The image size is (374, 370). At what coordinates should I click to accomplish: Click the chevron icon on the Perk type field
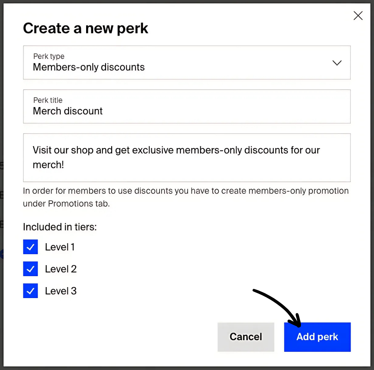(x=337, y=63)
